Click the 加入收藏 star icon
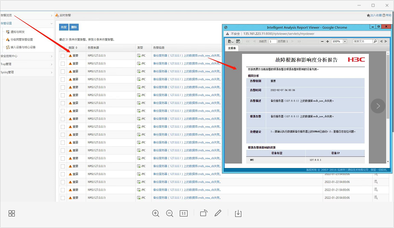Image resolution: width=394 pixels, height=228 pixels. click(369, 15)
